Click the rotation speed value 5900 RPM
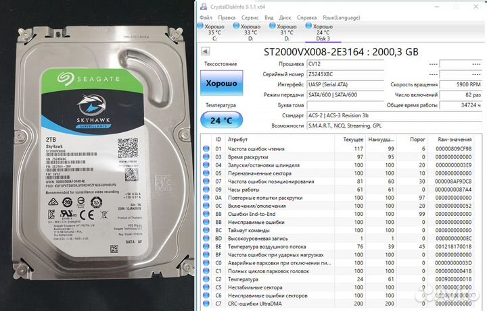487x311 pixels. pyautogui.click(x=461, y=84)
